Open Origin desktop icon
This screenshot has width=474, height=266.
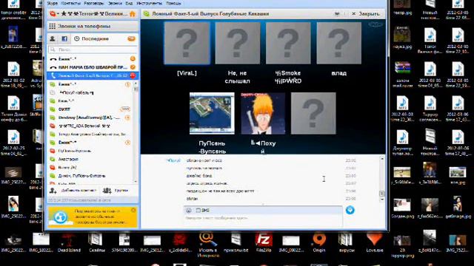319,242
